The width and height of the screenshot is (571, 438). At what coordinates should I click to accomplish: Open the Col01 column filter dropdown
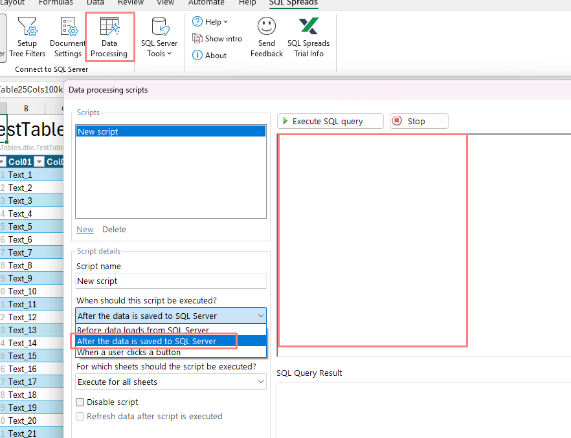39,162
